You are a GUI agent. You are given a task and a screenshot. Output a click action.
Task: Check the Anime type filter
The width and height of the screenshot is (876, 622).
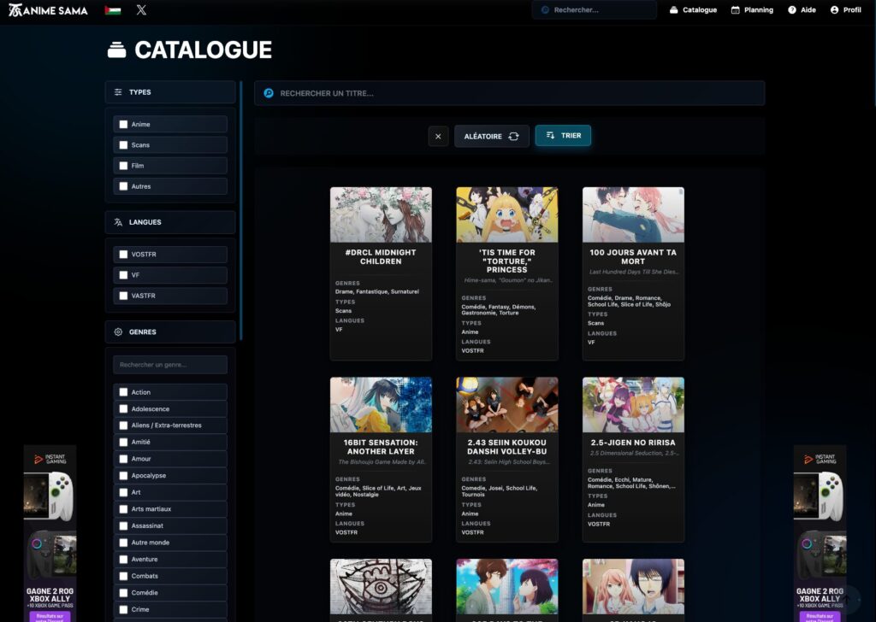pos(123,125)
